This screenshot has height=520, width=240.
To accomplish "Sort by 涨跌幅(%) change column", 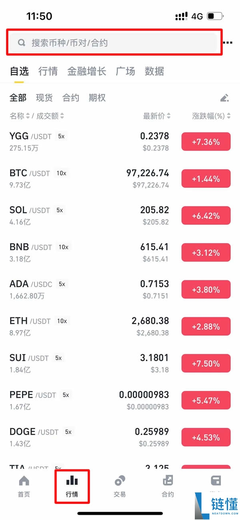I will (211, 116).
